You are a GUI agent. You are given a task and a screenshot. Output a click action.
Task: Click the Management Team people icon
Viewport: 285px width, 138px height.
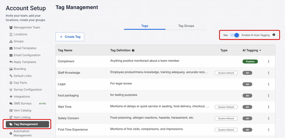(11, 27)
